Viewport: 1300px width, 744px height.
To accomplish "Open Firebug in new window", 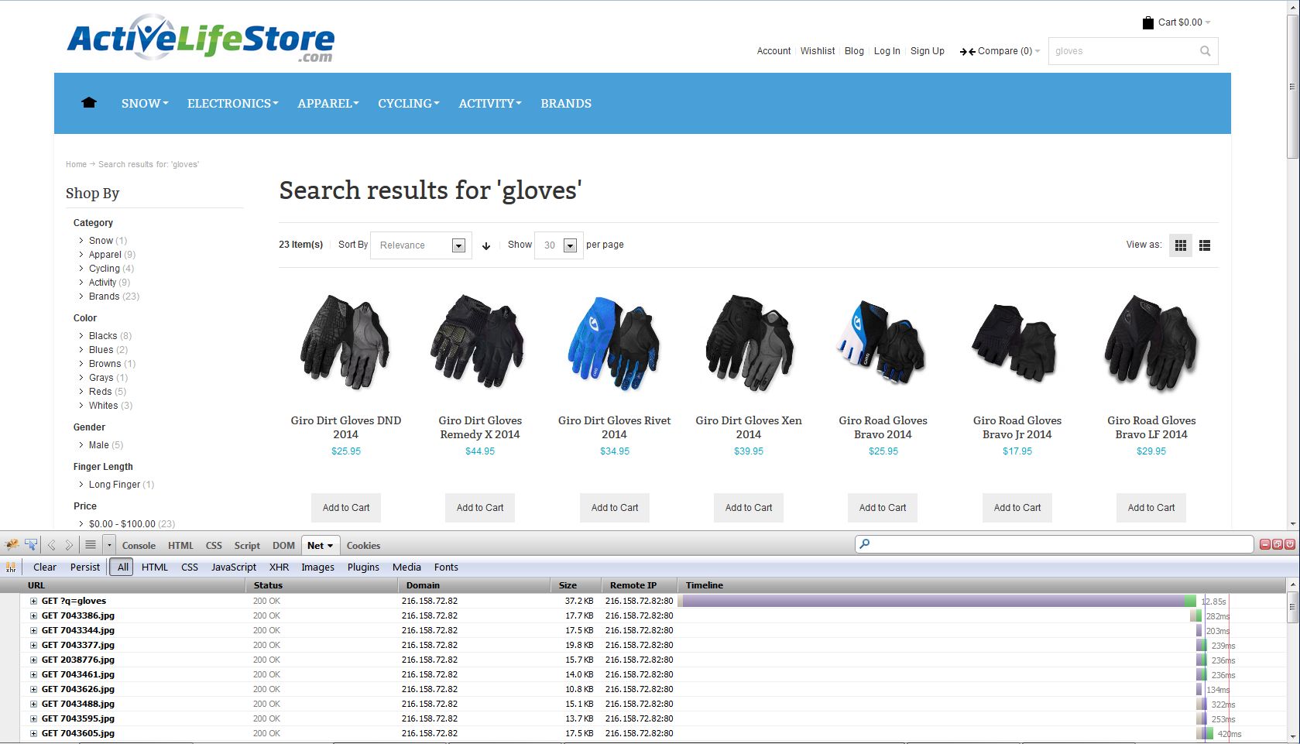I will tap(1278, 544).
